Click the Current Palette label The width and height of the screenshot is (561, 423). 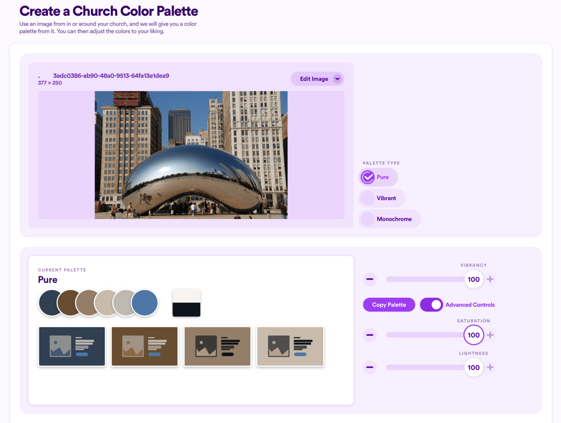tap(62, 270)
